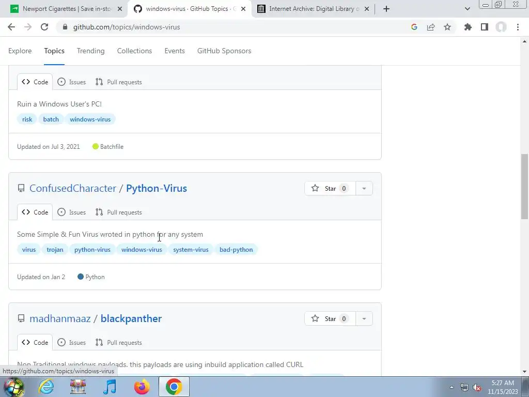Bookmark this page with star icon
This screenshot has width=529, height=397.
pyautogui.click(x=447, y=27)
